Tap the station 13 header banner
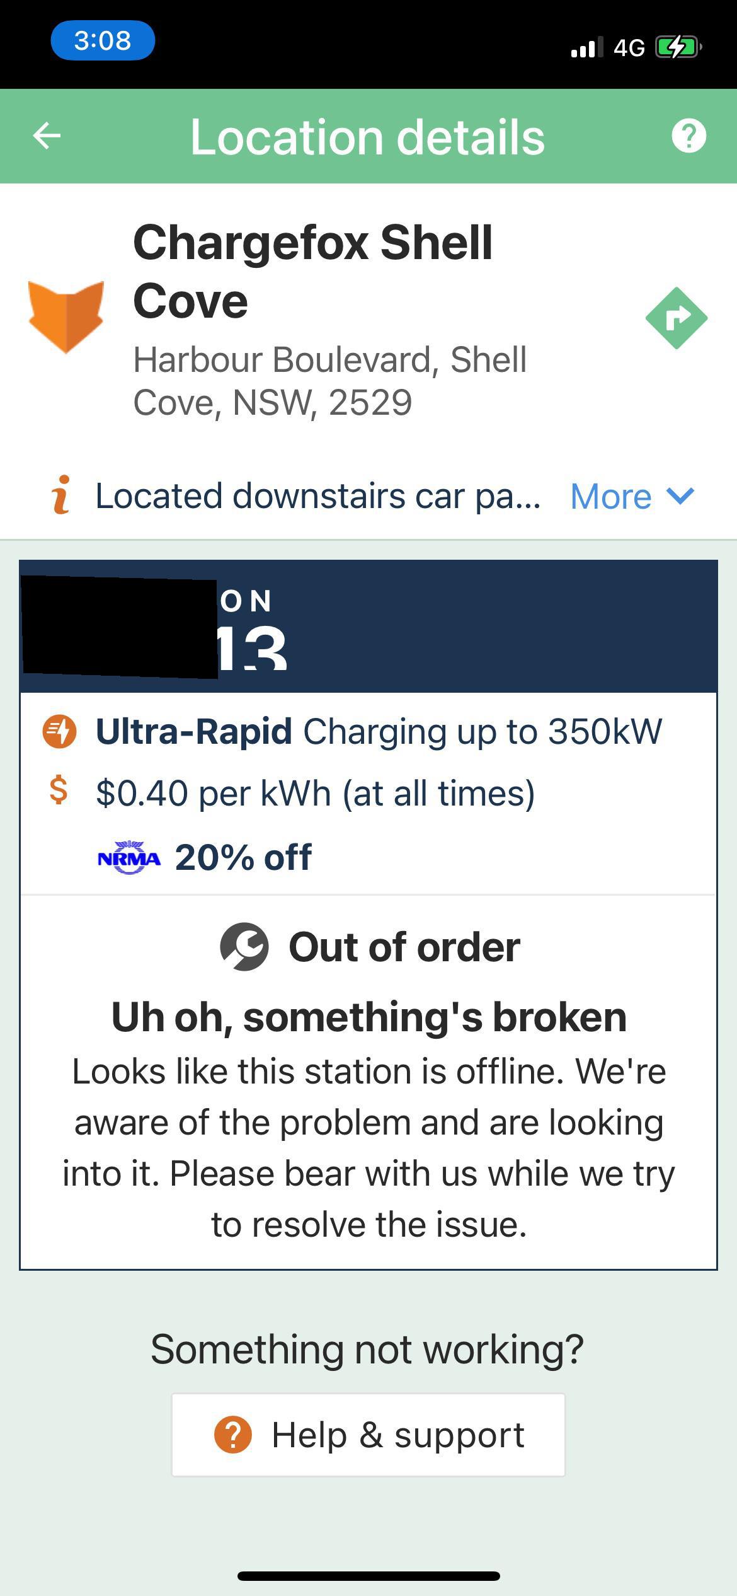 click(x=466, y=627)
